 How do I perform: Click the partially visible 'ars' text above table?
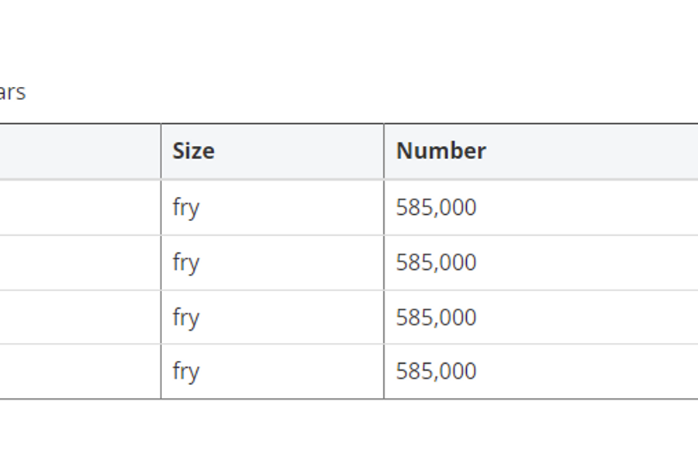(12, 92)
